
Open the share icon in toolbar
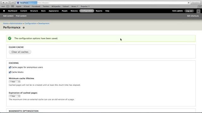click(x=12, y=3)
